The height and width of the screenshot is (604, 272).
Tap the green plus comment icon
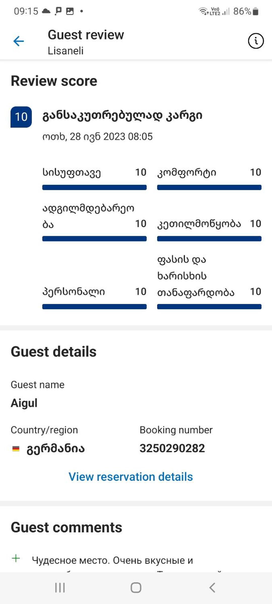point(16,558)
